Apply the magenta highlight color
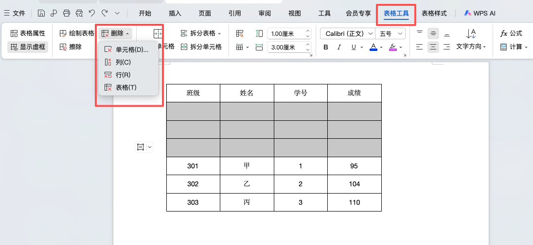The width and height of the screenshot is (533, 245). coord(392,47)
